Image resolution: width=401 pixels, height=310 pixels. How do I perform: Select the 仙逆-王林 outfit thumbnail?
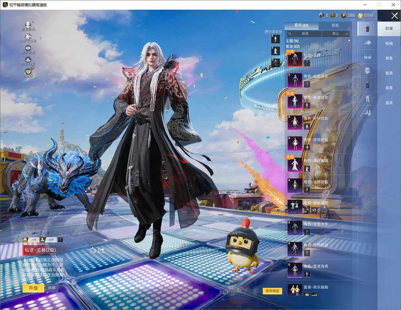tap(295, 59)
